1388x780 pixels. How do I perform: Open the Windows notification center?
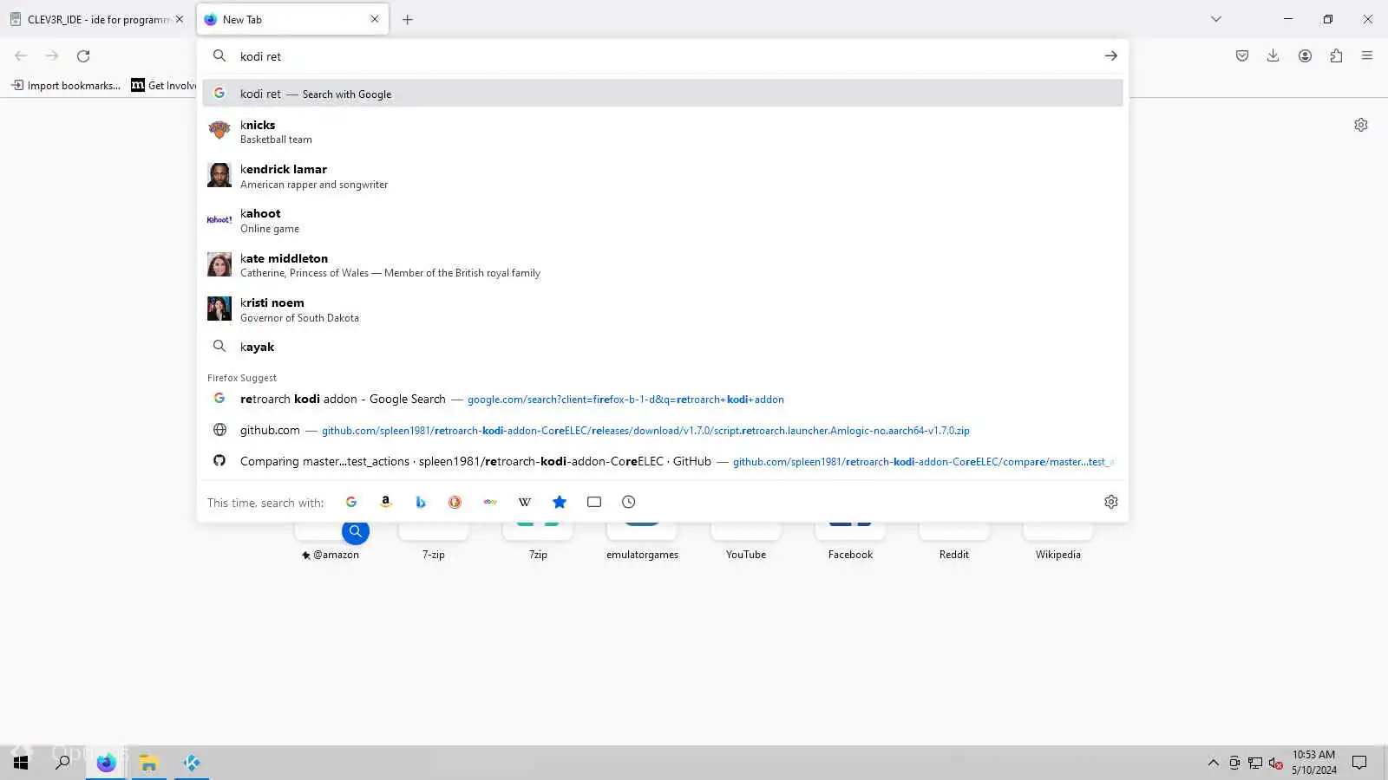(x=1359, y=763)
